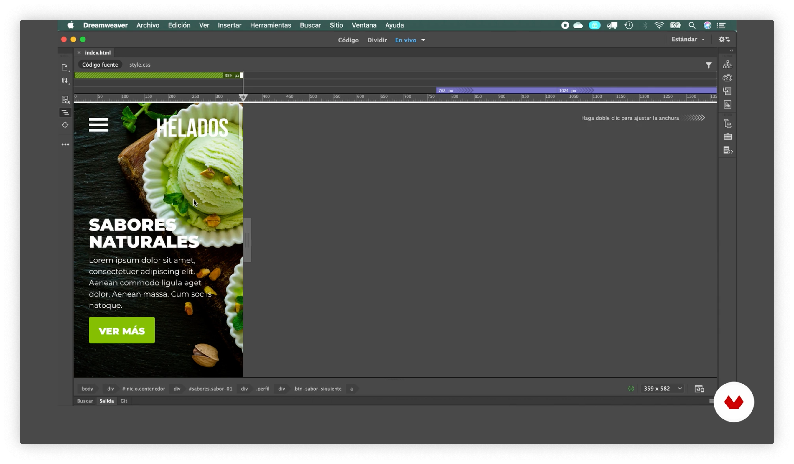This screenshot has width=794, height=464.
Task: Switch to Dividir view
Action: coord(377,40)
